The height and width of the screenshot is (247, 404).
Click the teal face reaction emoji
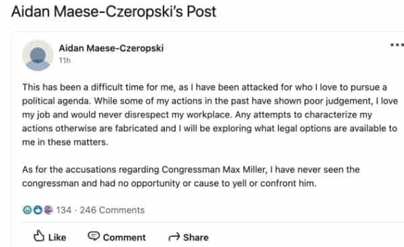27,210
